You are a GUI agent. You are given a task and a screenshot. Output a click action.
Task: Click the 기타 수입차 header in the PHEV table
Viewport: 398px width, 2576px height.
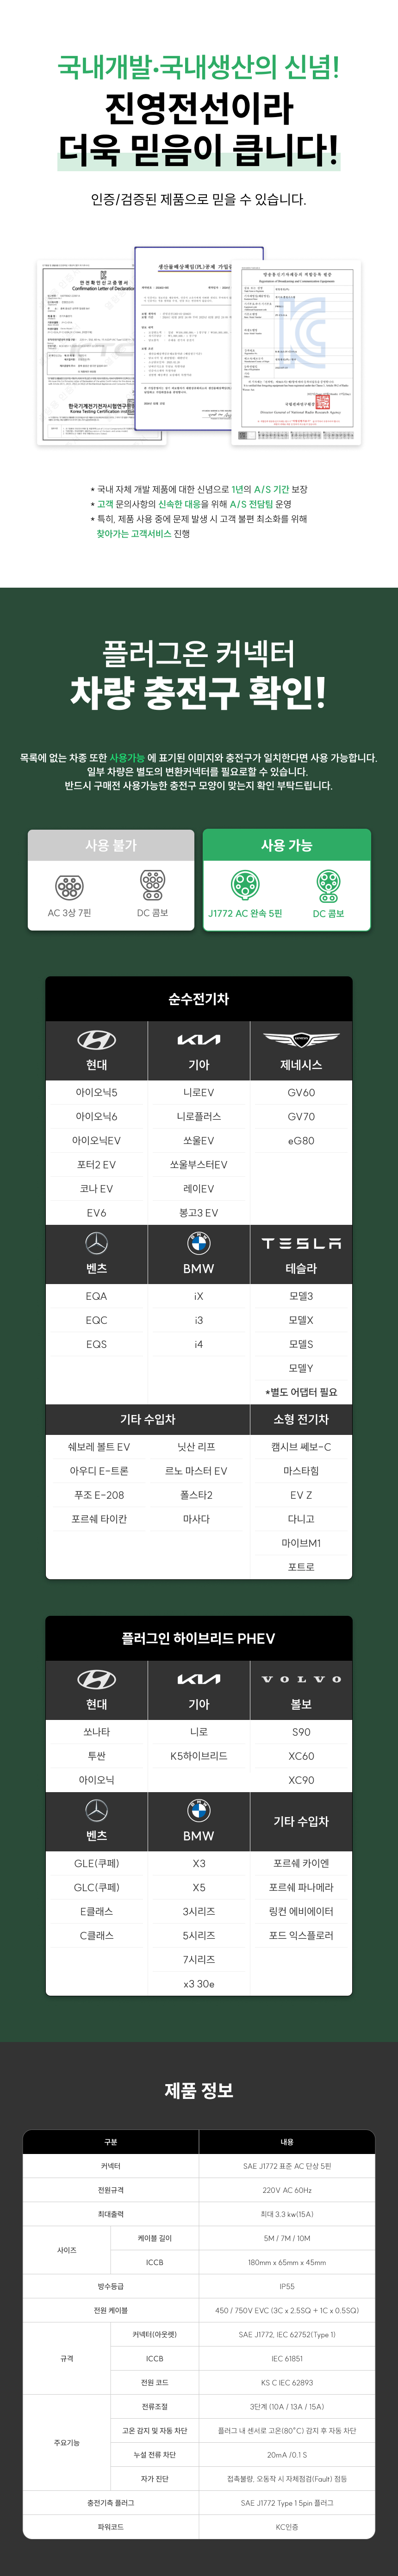(x=301, y=1821)
